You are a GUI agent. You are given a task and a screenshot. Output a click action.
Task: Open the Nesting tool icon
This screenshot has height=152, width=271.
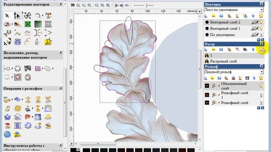[28, 68]
